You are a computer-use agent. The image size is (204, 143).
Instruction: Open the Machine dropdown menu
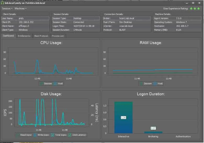click(21, 9)
